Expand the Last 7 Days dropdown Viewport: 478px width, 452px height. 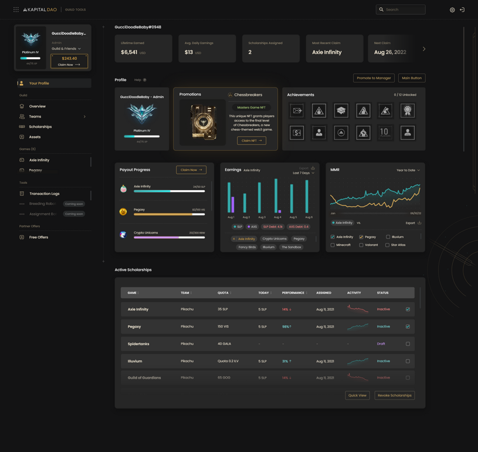(x=304, y=173)
